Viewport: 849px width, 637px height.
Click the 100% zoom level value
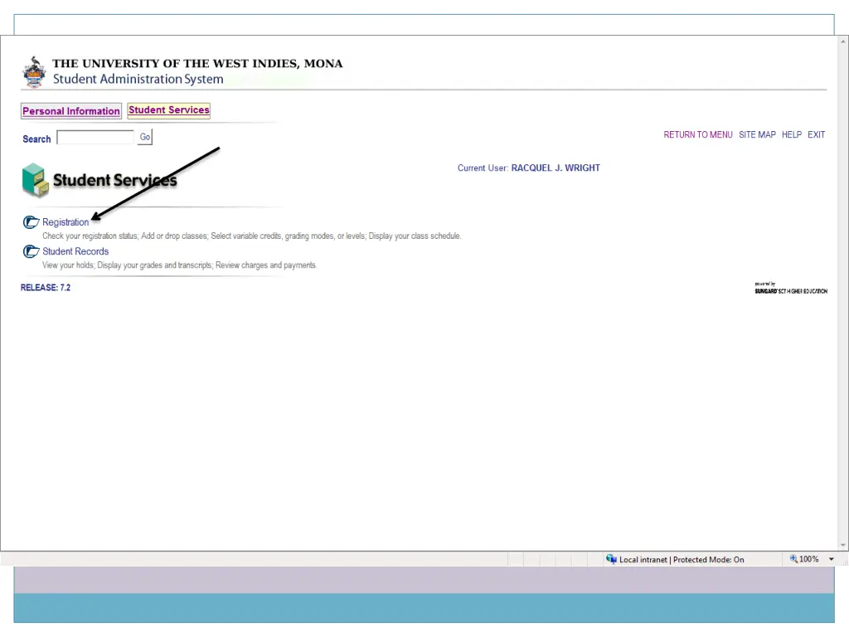[x=809, y=559]
